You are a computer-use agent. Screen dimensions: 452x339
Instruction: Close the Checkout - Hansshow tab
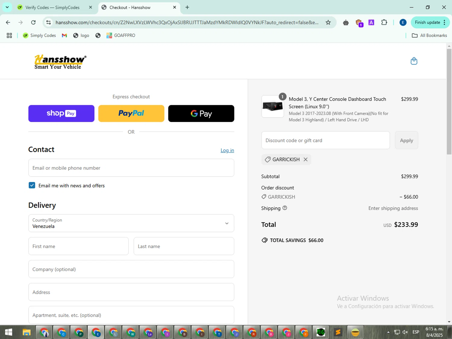[174, 7]
